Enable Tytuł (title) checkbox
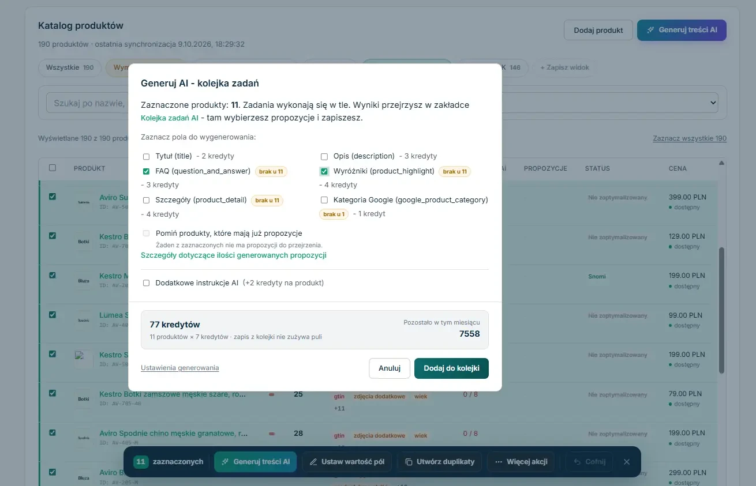756x486 pixels. coord(146,156)
